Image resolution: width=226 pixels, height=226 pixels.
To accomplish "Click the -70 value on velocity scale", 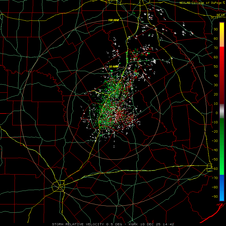I will tap(215, 178).
